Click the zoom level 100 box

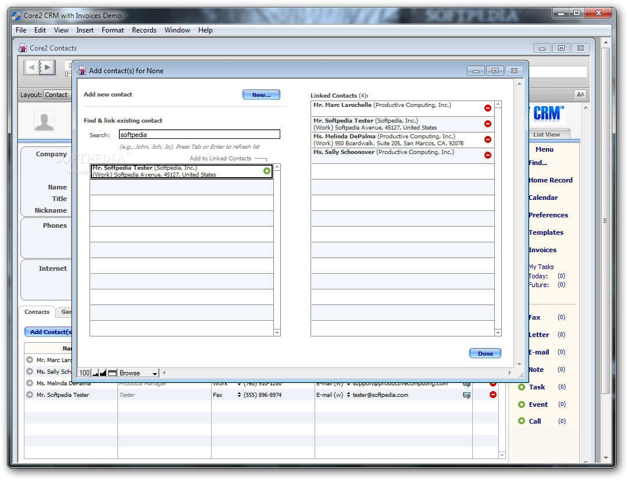coord(84,373)
